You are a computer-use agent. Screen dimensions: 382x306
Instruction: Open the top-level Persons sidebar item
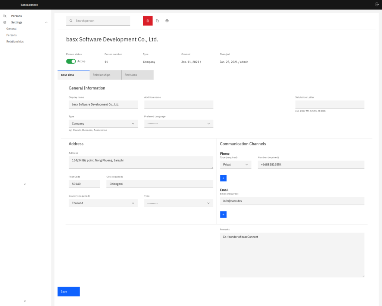[16, 16]
